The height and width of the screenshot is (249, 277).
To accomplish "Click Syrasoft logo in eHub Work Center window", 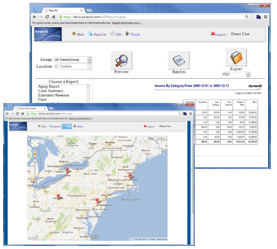I will pos(18,126).
